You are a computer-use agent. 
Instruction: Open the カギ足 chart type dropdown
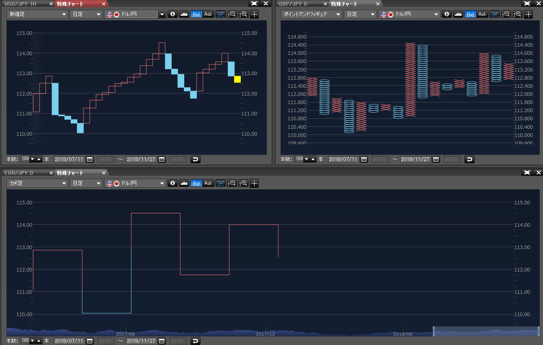click(x=37, y=183)
